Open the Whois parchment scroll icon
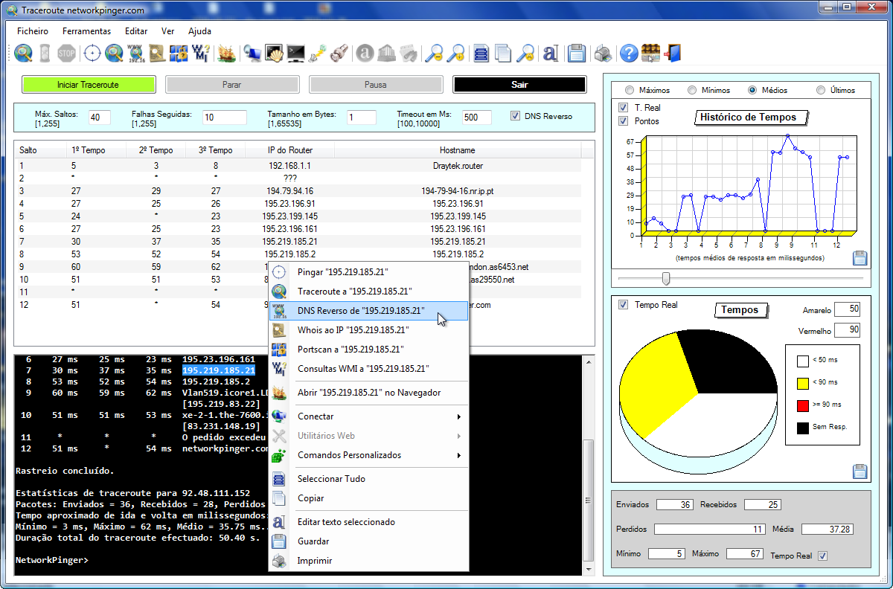Viewport: 893px width, 589px height. [x=157, y=53]
